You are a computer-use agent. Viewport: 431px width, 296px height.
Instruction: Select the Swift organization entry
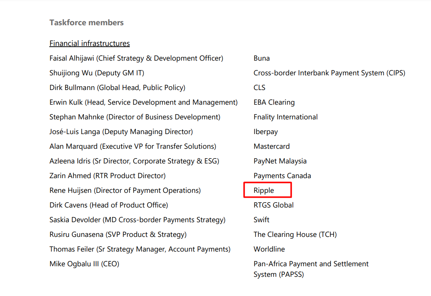point(262,220)
